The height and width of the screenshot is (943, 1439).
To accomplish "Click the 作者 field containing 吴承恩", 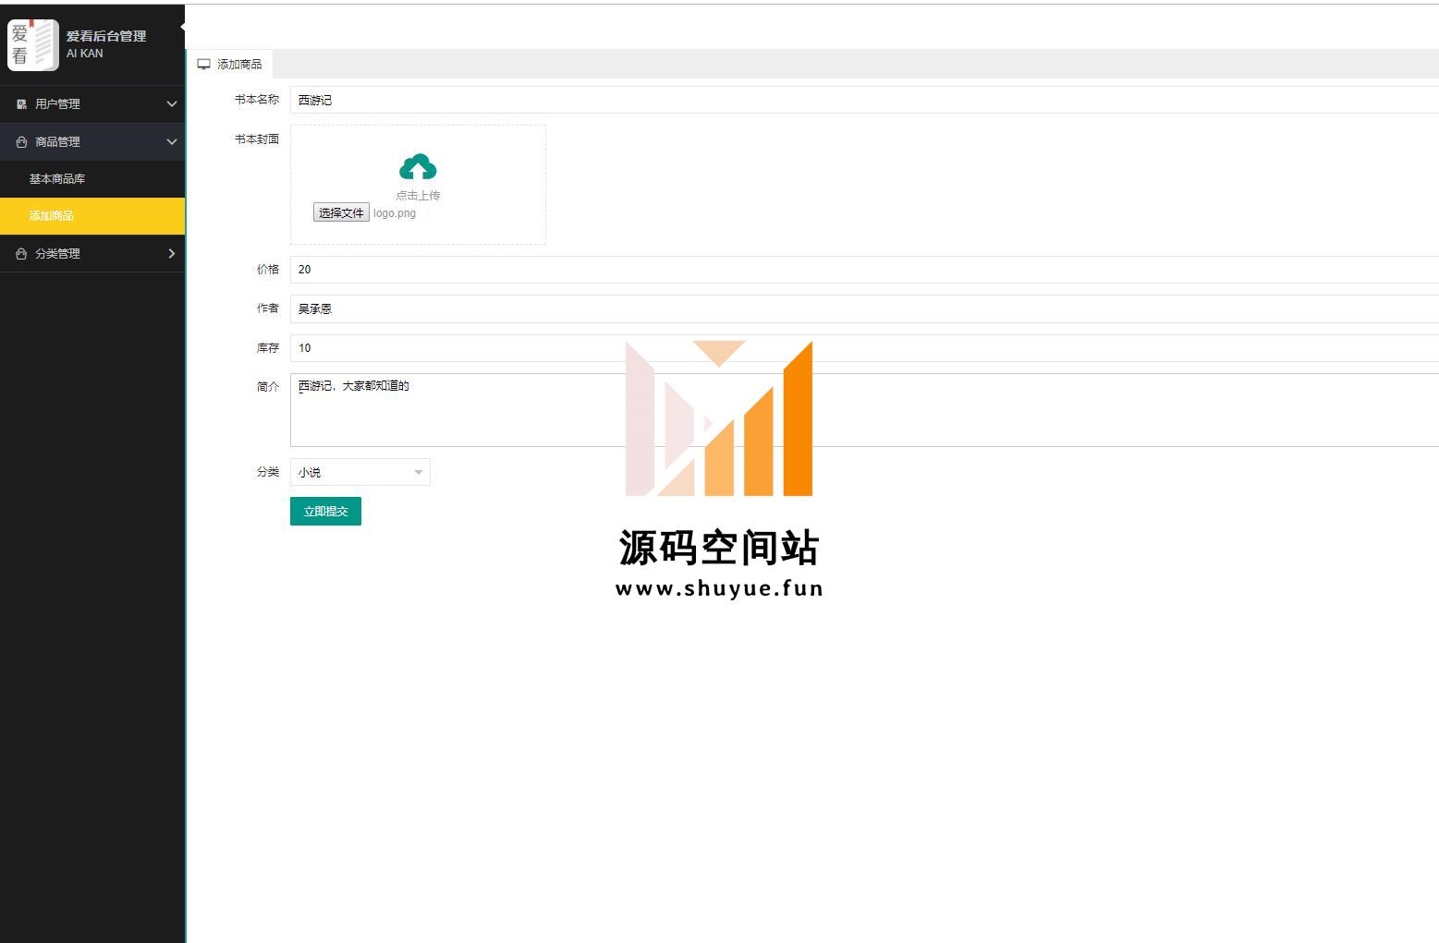I will click(864, 308).
